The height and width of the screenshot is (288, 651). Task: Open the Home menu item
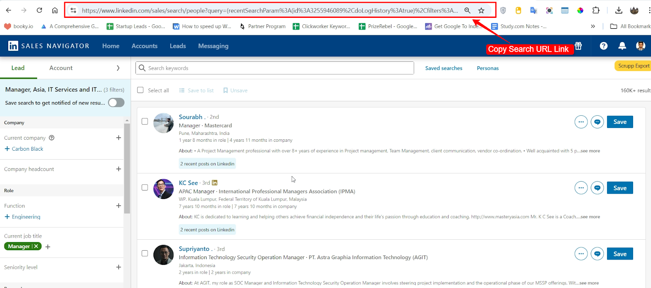111,46
